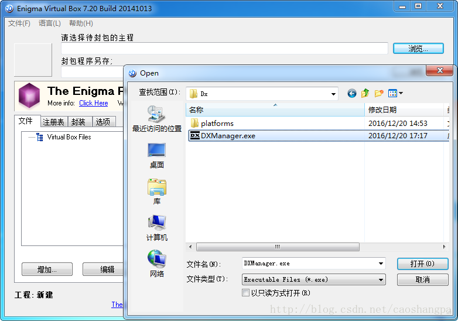This screenshot has height=321, width=458.
Task: Click the 2016/12/20 14:53 date cell
Action: (x=398, y=123)
